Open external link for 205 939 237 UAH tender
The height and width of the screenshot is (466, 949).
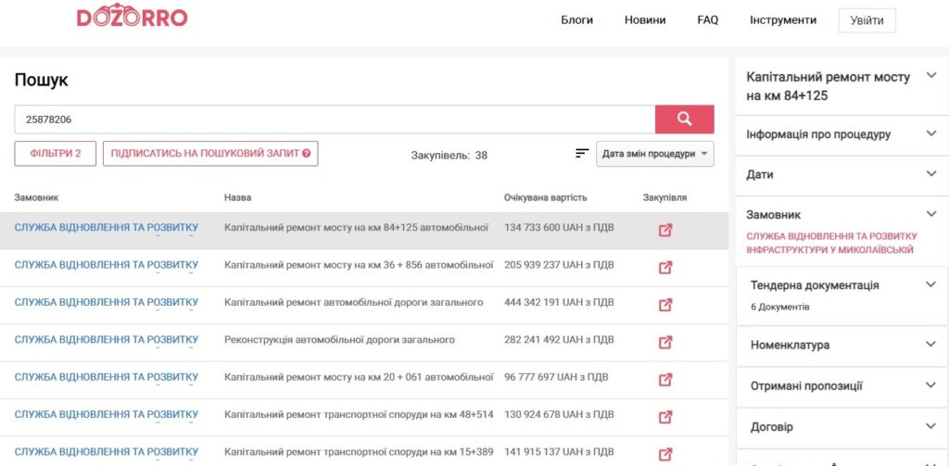664,267
